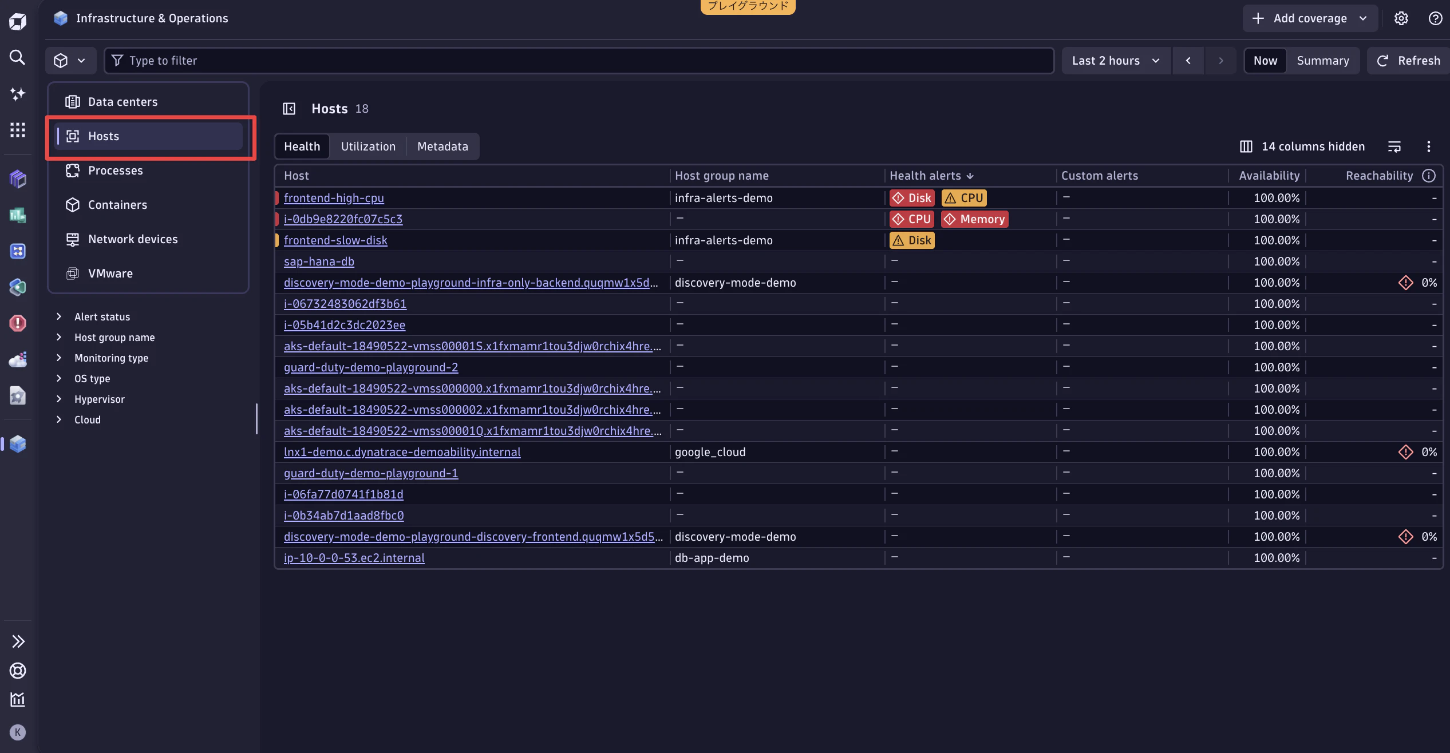Open the Last 2 hours timeframe dropdown
The height and width of the screenshot is (753, 1450).
1116,61
